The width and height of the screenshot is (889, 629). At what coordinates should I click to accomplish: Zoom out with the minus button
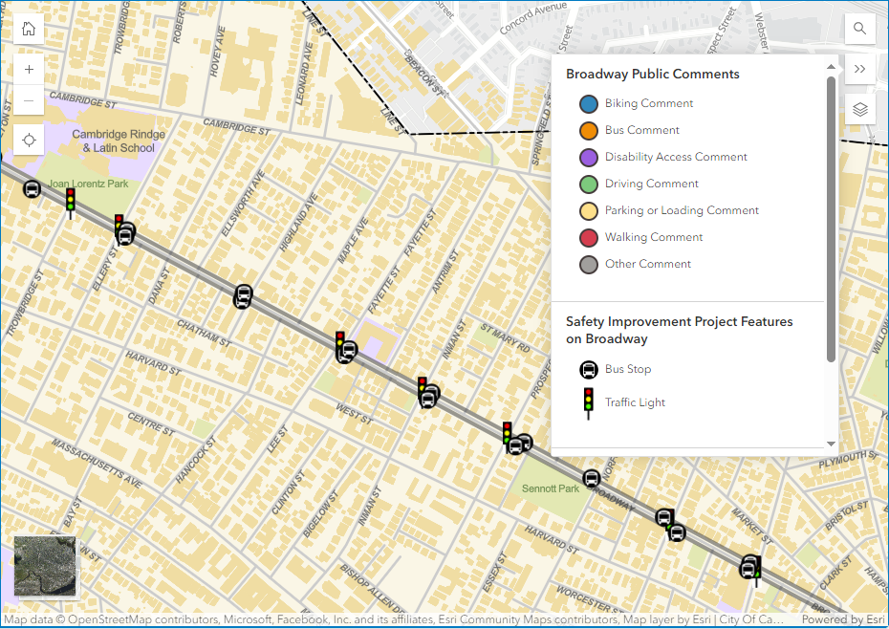[29, 100]
